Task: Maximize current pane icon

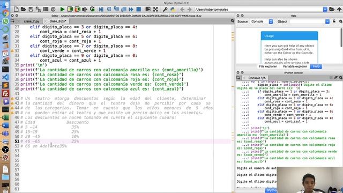Action: [148, 9]
